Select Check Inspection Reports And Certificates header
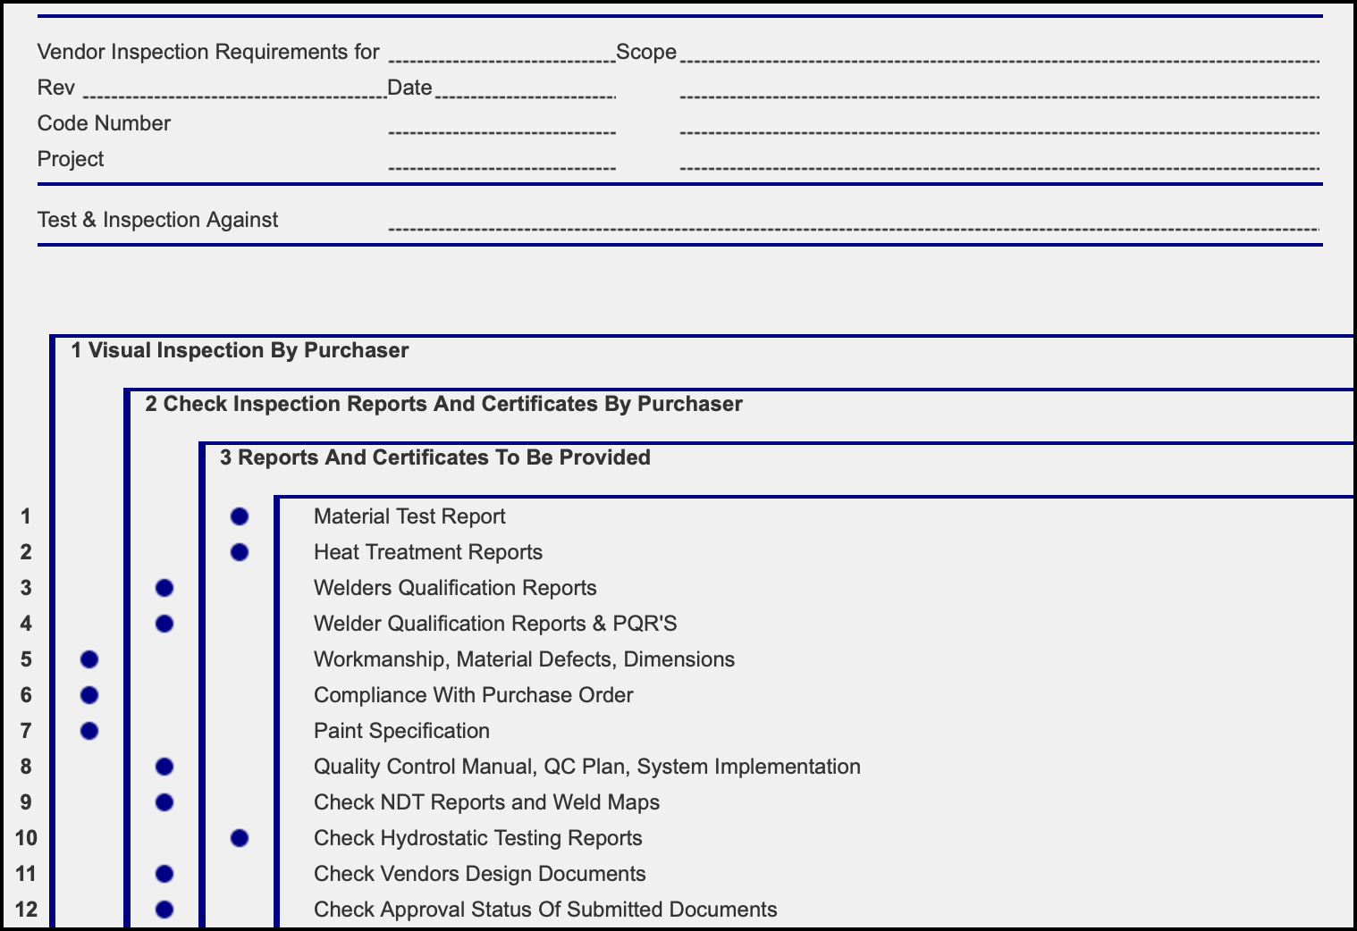Image resolution: width=1357 pixels, height=931 pixels. [443, 404]
